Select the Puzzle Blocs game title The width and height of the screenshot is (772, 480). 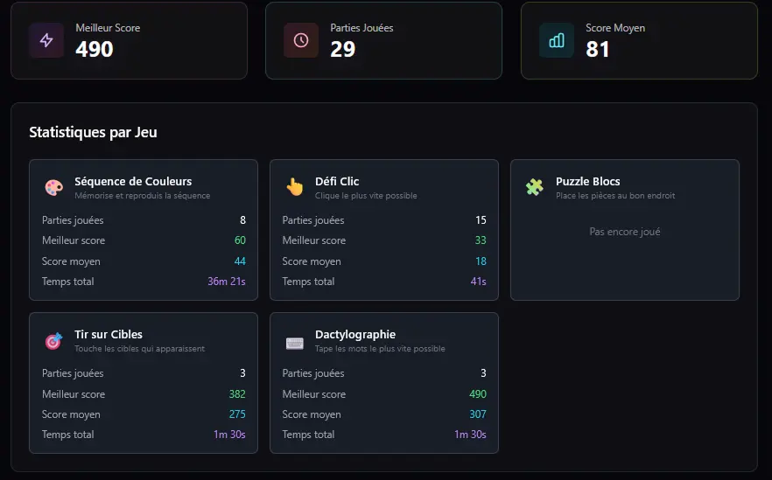coord(587,181)
